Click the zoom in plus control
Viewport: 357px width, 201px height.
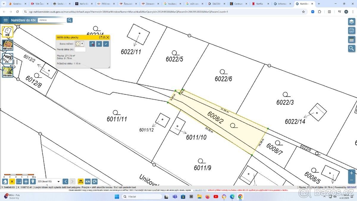pyautogui.click(x=351, y=173)
